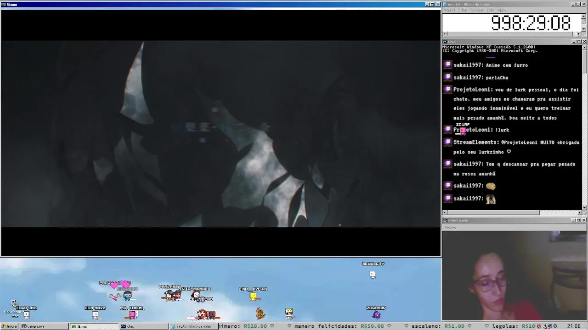Select the Game taskbar button
The width and height of the screenshot is (588, 330).
point(94,326)
